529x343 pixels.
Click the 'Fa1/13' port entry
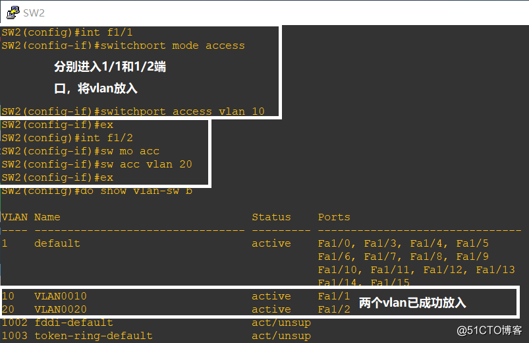495,270
